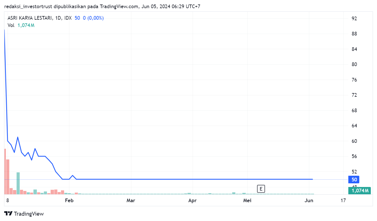This screenshot has height=221, width=377.
Task: Click the 64 price scale value
Action: pos(354,126)
